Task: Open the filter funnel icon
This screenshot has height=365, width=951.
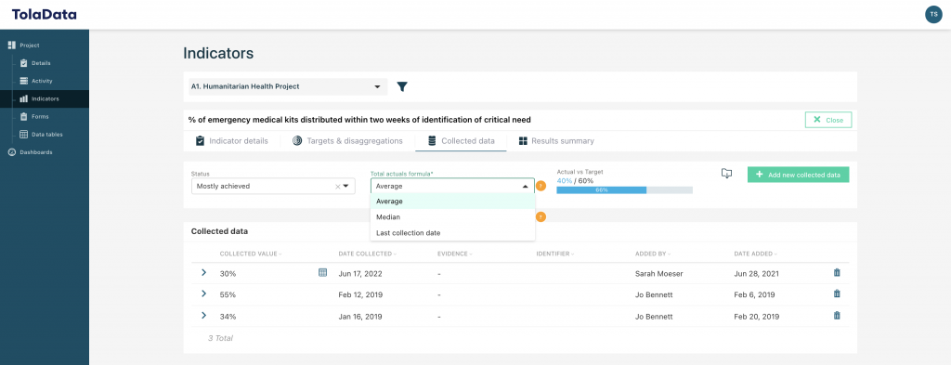Action: click(x=401, y=86)
